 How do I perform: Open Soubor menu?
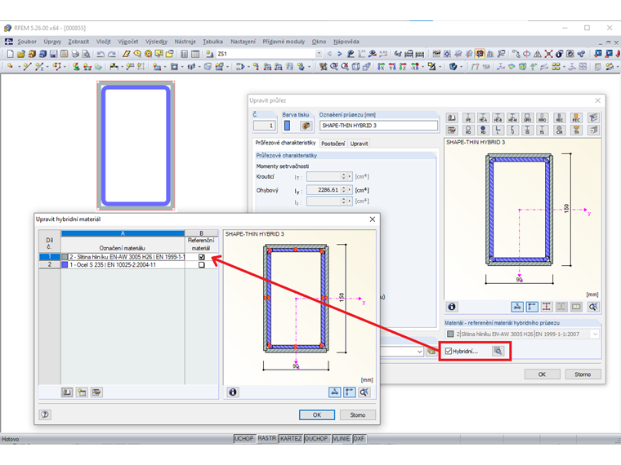27,42
